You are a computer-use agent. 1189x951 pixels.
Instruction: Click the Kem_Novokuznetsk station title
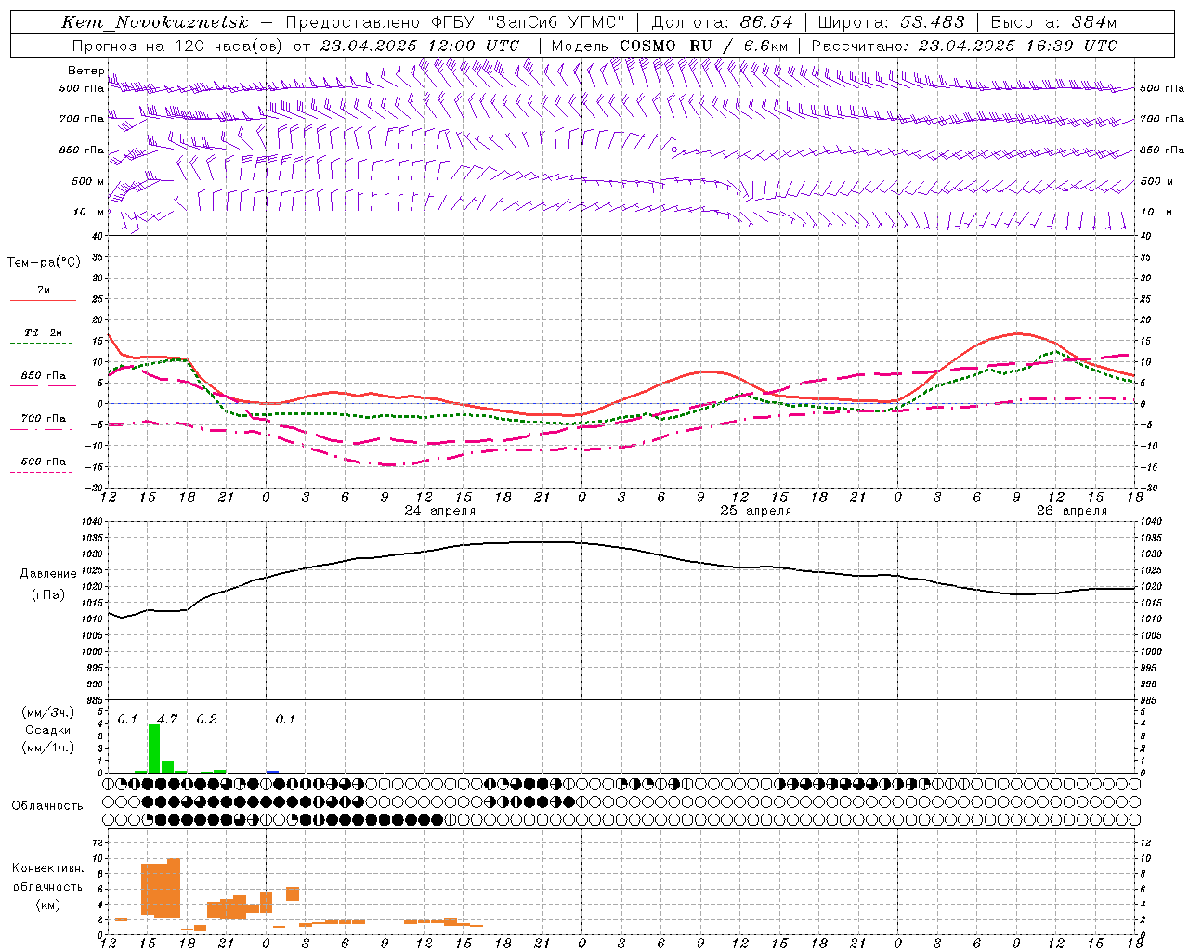[x=155, y=22]
